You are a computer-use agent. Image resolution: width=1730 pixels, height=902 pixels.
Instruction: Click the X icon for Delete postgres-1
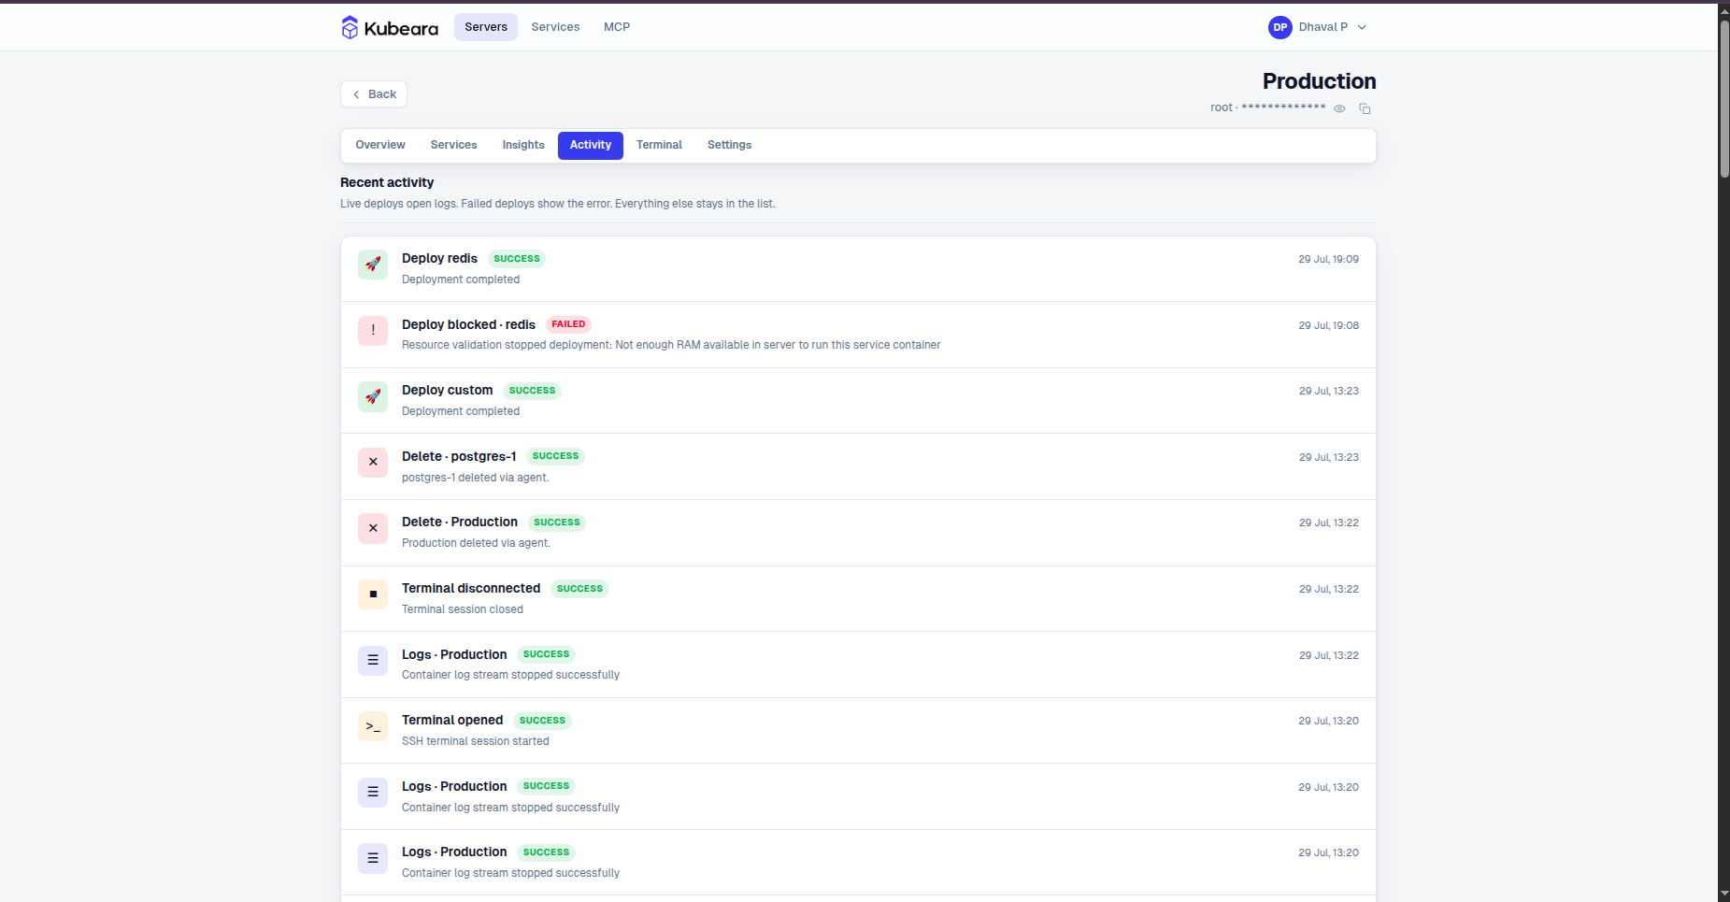coord(373,462)
